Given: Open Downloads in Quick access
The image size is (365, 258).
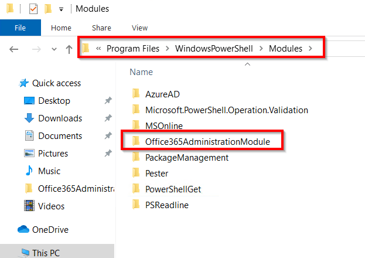Looking at the screenshot, I should (60, 118).
